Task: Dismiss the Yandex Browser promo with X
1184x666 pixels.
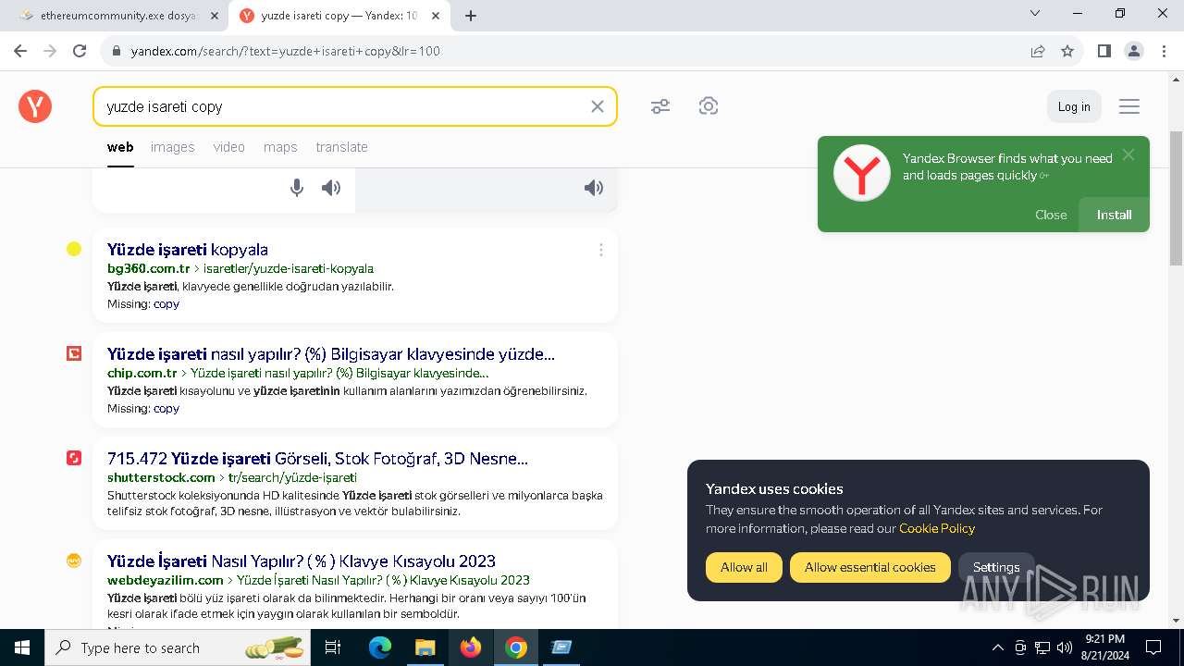Action: [1128, 154]
